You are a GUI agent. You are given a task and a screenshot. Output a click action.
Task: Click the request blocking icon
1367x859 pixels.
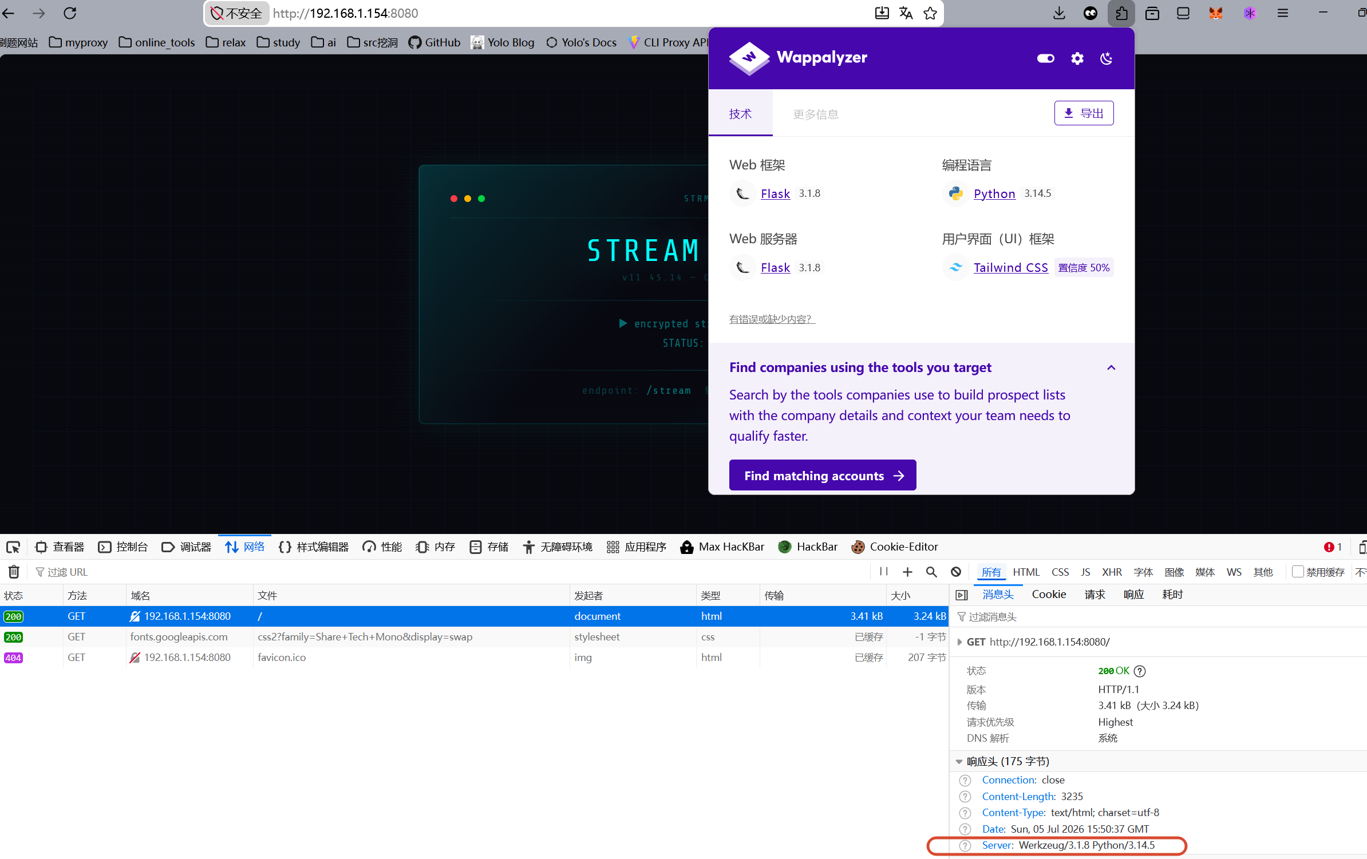pyautogui.click(x=956, y=572)
